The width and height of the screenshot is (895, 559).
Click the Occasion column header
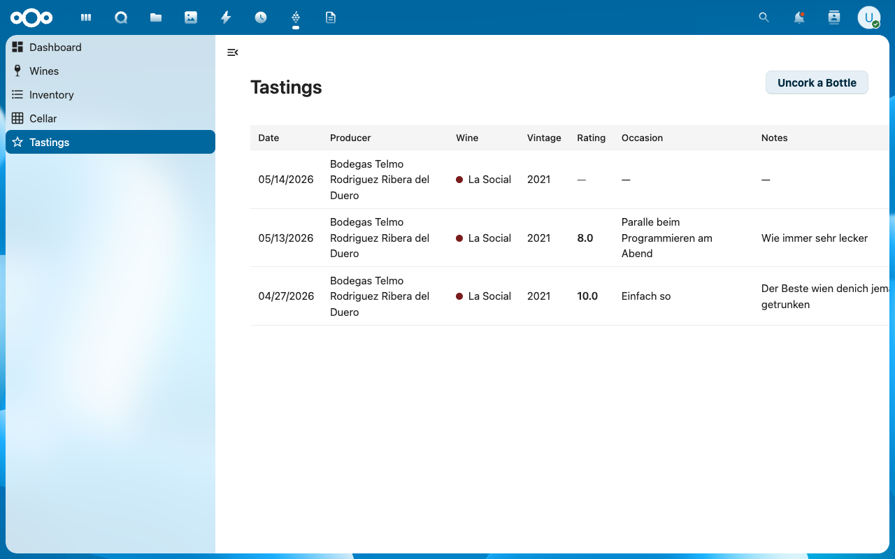(642, 138)
